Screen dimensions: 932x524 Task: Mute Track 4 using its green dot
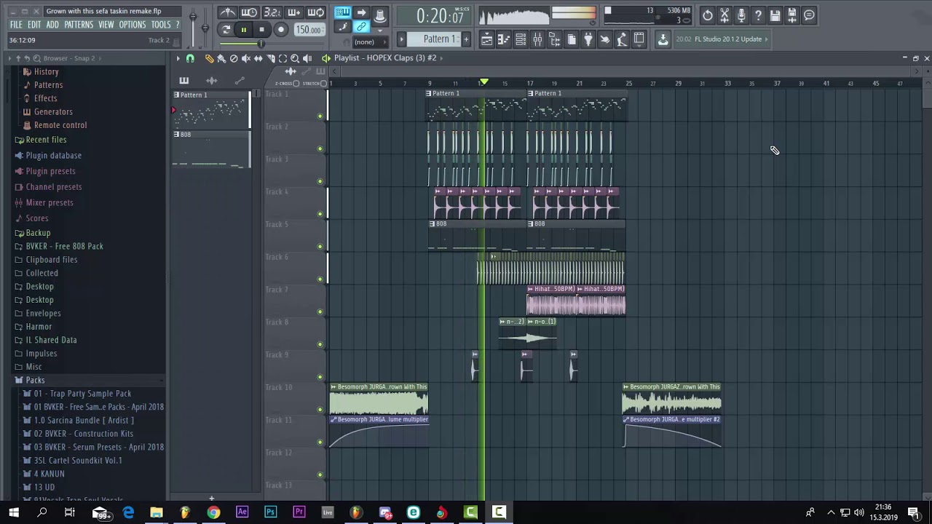pos(320,214)
